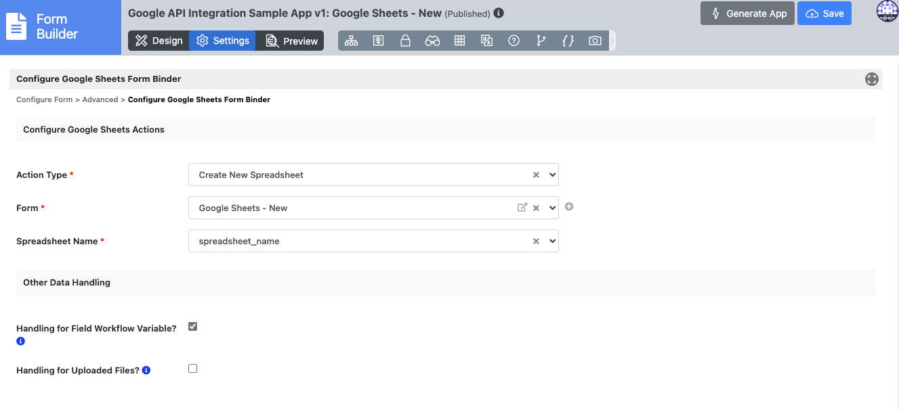899x410 pixels.
Task: Add a new form with the plus icon
Action: point(569,206)
